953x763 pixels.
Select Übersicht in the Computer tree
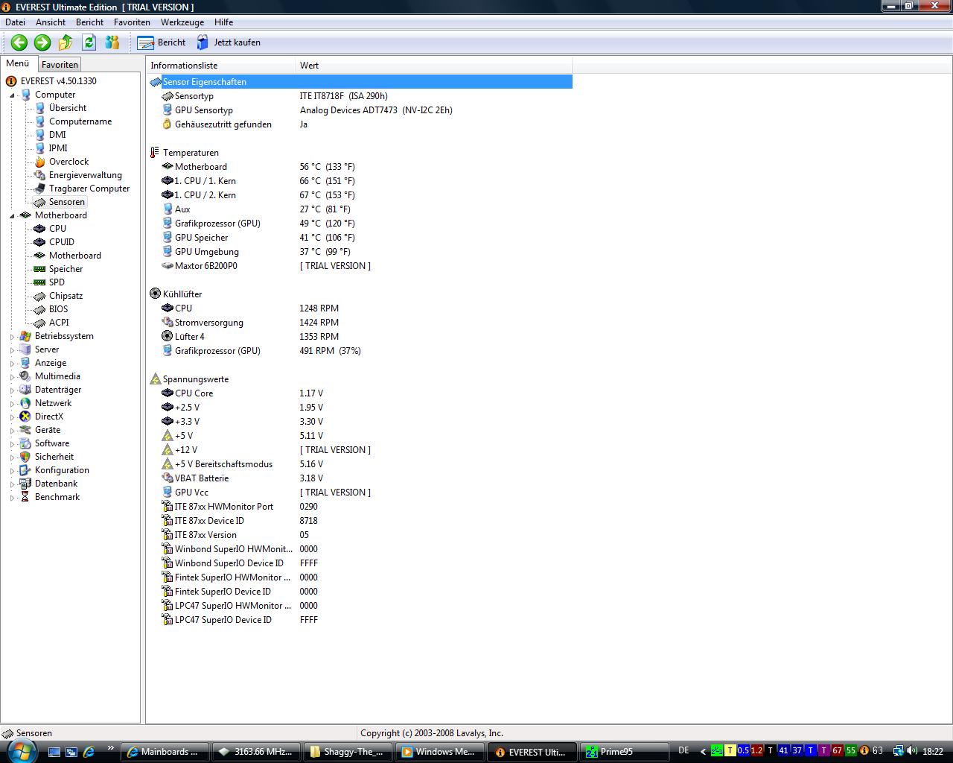(68, 108)
